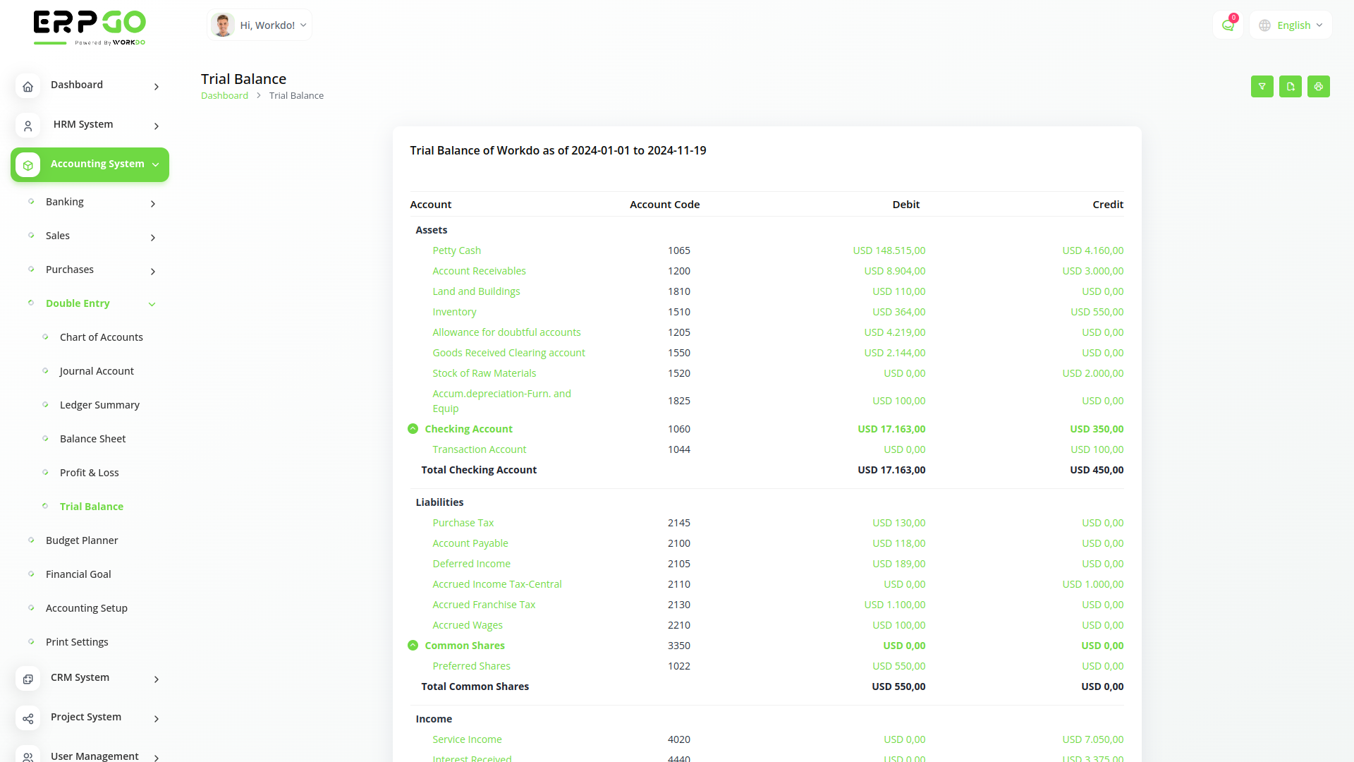Screen dimensions: 1354x762
Task: Open Chart of Accounts
Action: point(102,337)
